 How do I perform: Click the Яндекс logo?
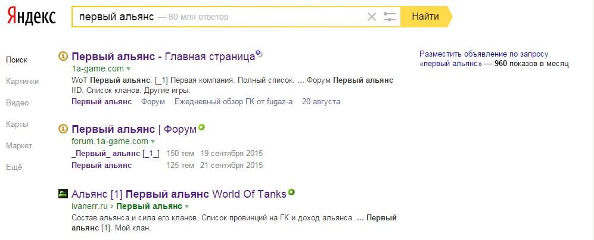(32, 16)
